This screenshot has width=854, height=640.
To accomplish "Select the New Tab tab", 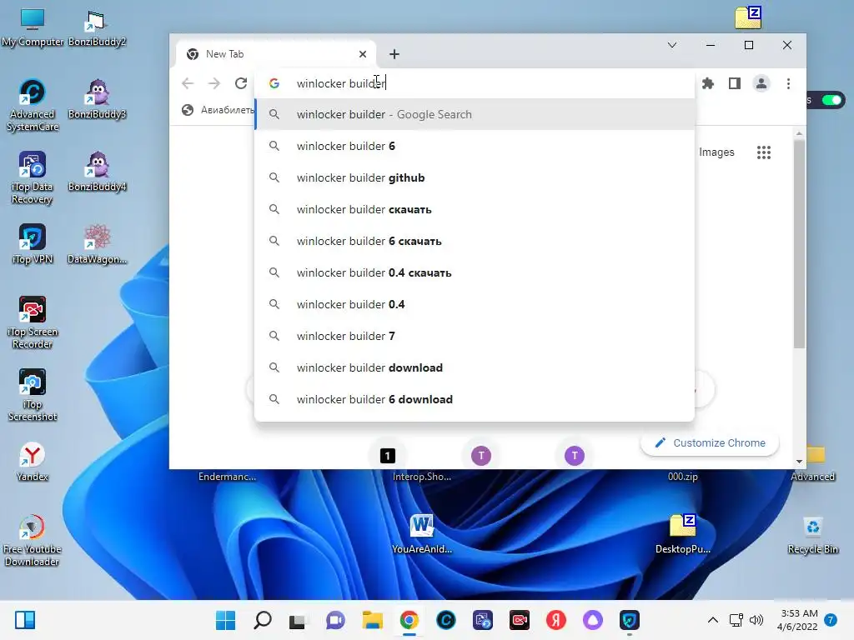I will pyautogui.click(x=276, y=54).
